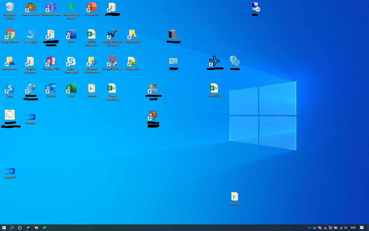Open File Explorer from the taskbar
Screen dimensions: 369x231
(x=36, y=228)
